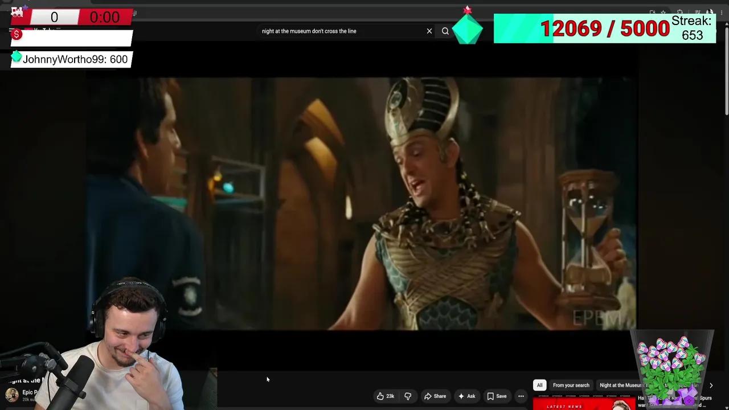729x410 pixels.
Task: Select the From your search chip
Action: pos(571,386)
